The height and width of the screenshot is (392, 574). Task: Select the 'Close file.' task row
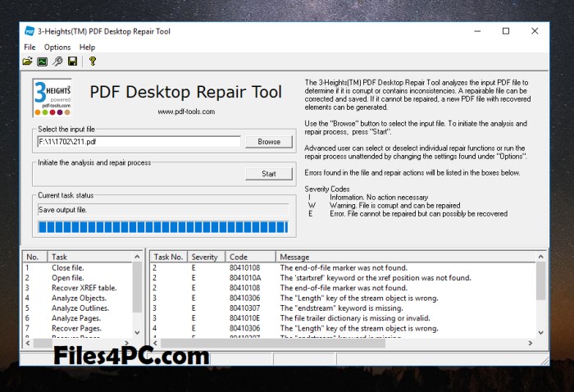pyautogui.click(x=78, y=268)
